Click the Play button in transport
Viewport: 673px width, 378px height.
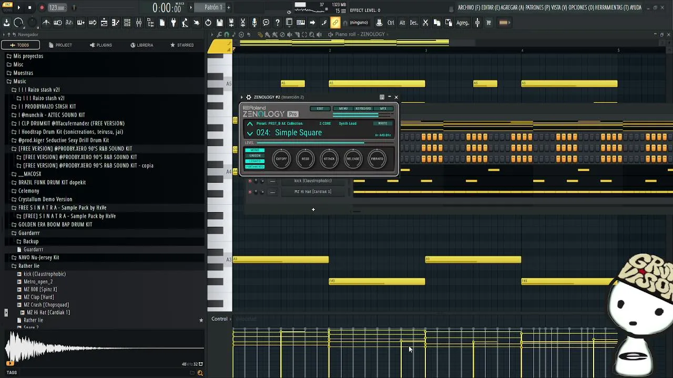click(x=18, y=7)
